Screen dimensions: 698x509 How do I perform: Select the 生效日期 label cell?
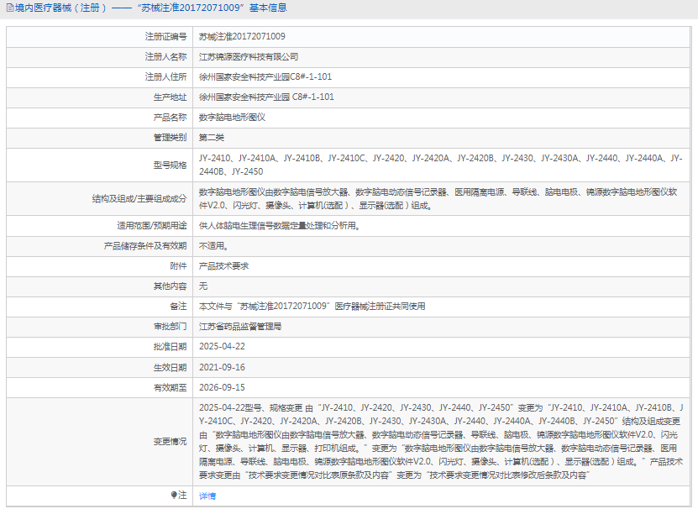(100, 367)
